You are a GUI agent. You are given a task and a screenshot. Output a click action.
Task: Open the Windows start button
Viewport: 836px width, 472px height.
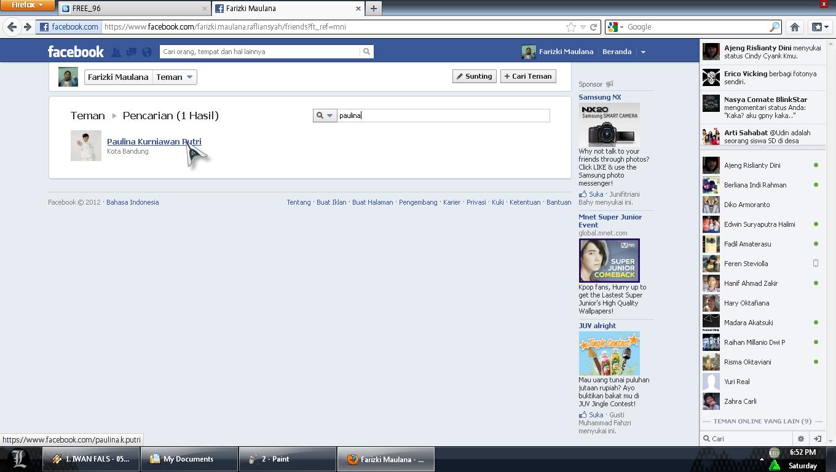pos(20,459)
